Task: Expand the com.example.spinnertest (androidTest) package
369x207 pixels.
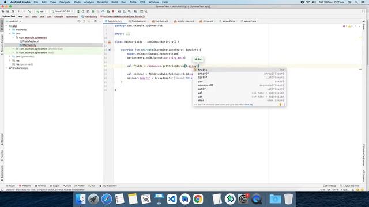Action: point(13,49)
